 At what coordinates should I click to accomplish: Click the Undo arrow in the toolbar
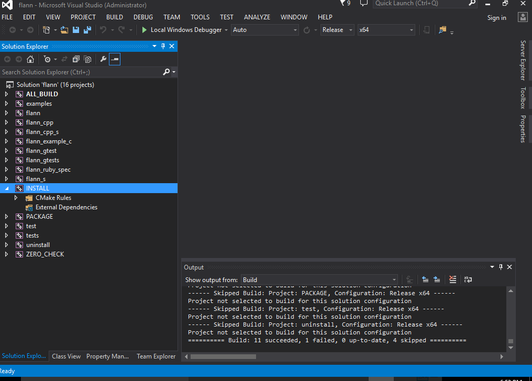point(103,30)
